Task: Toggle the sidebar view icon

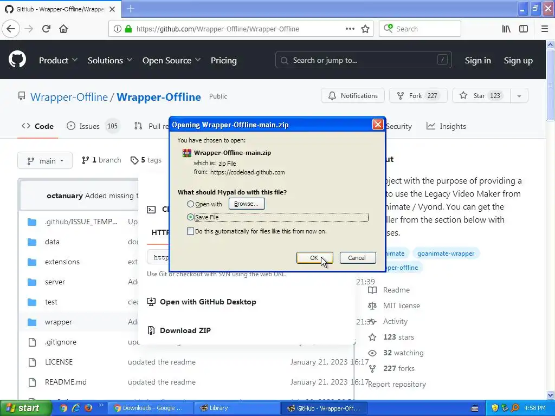Action: [x=524, y=29]
